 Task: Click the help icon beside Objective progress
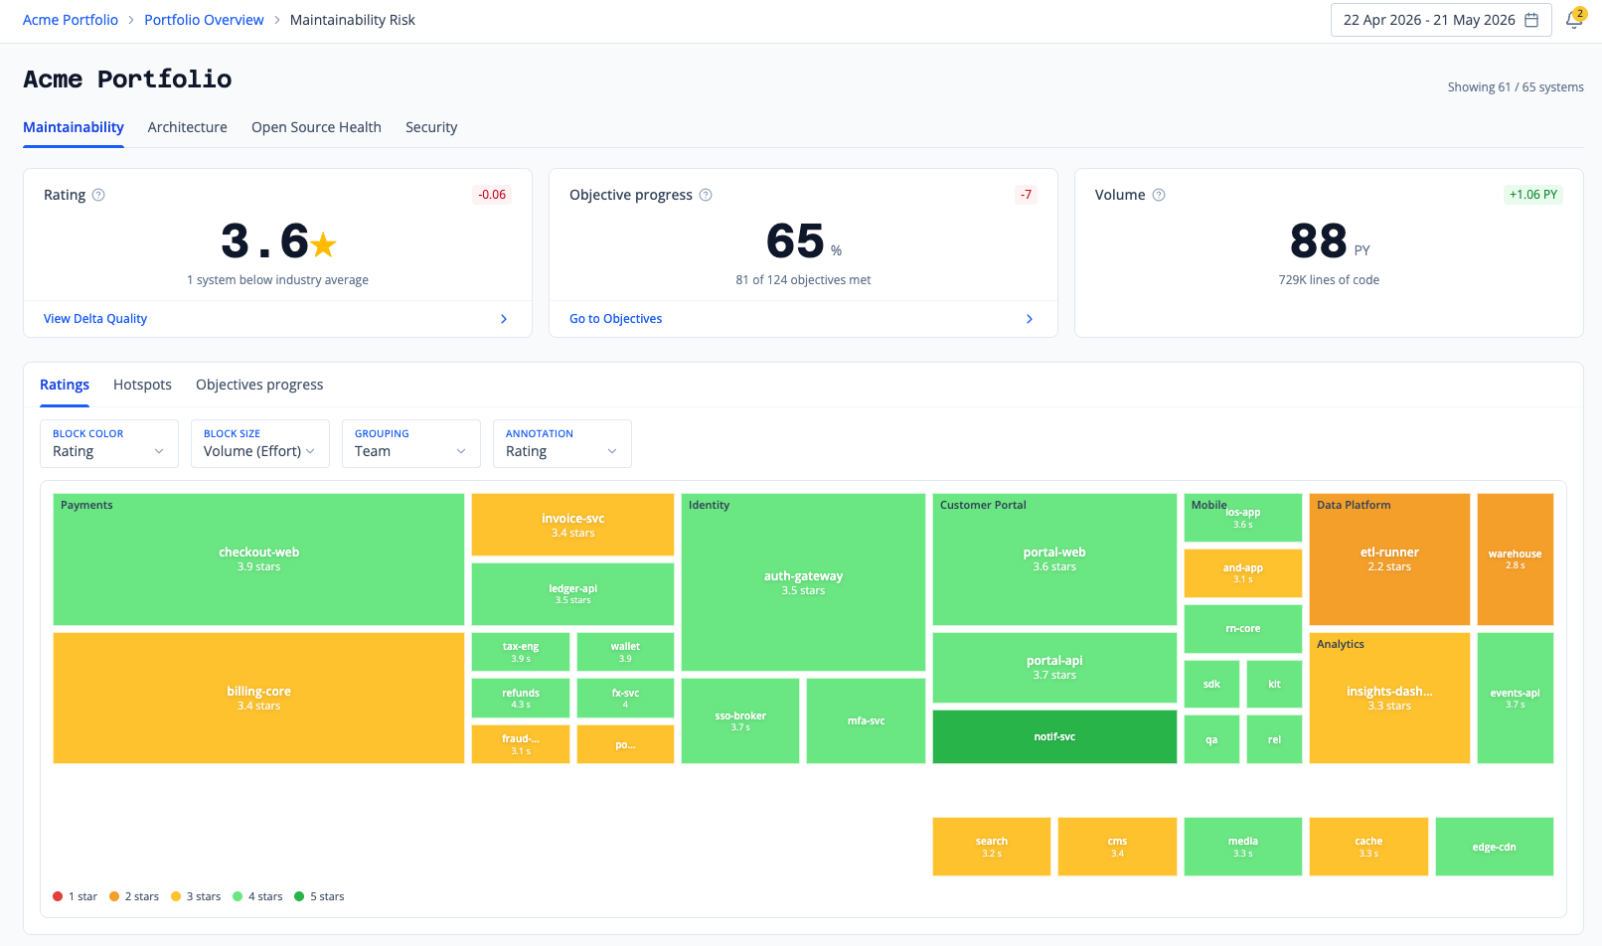click(x=706, y=195)
